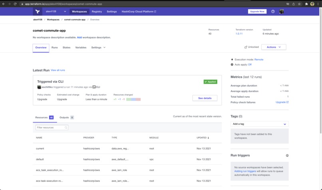322x190 pixels.
Task: Open the Add a tag dropdown
Action: [260, 124]
